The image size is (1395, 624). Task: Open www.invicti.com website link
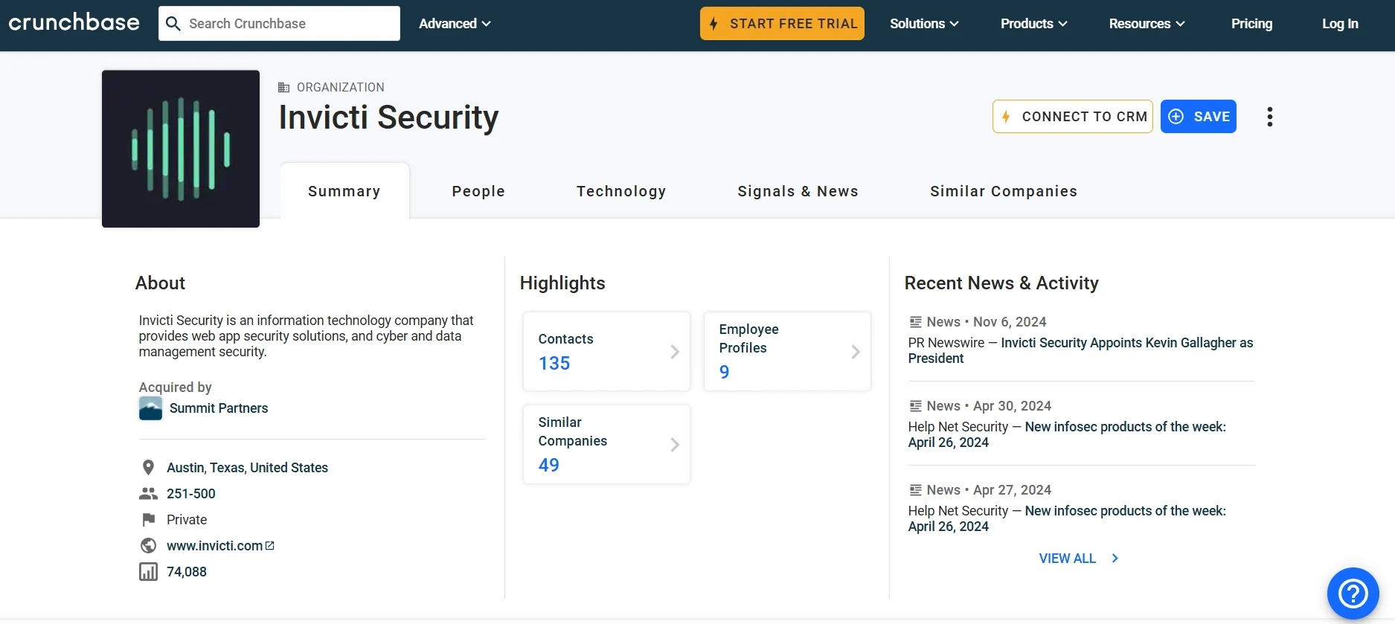(x=220, y=546)
